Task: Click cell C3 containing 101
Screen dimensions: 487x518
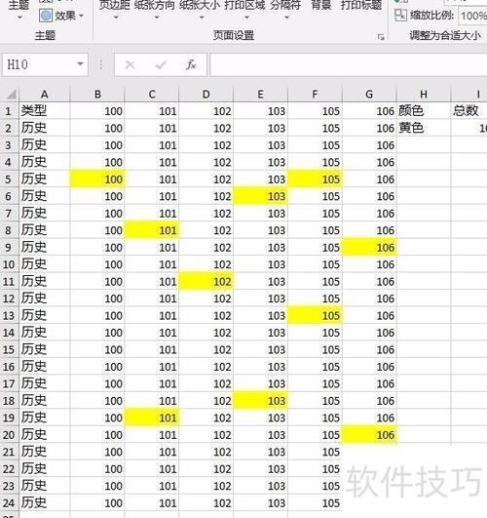Action: pyautogui.click(x=152, y=145)
